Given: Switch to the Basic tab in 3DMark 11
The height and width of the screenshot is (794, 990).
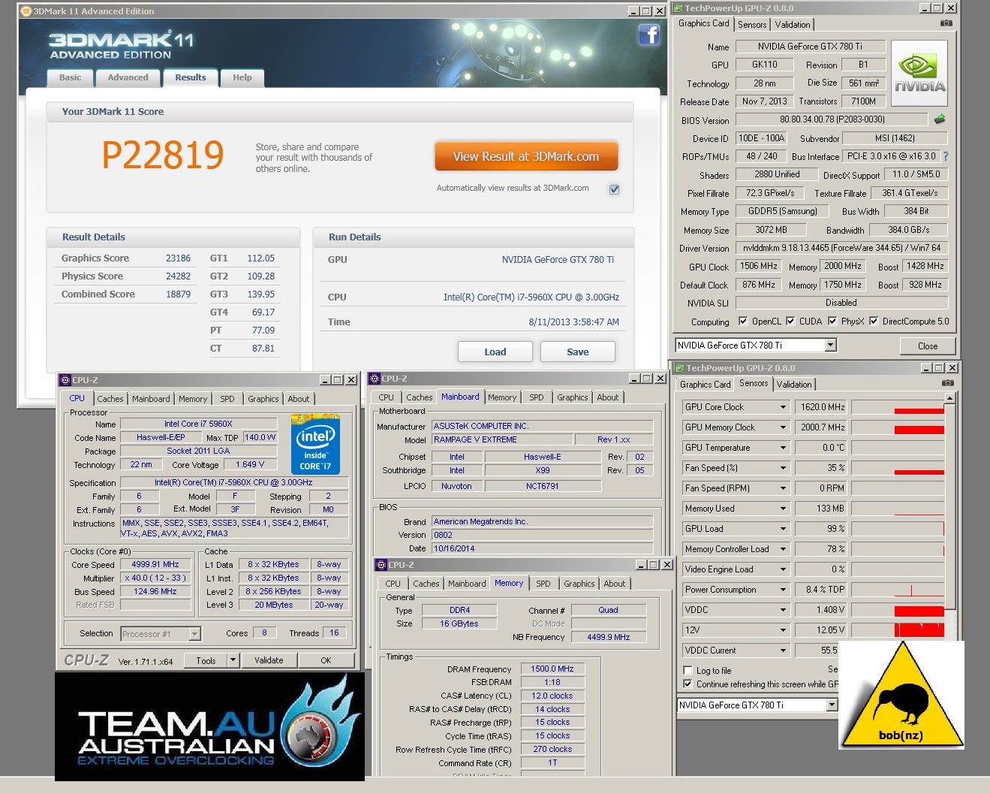Looking at the screenshot, I should click(x=71, y=77).
